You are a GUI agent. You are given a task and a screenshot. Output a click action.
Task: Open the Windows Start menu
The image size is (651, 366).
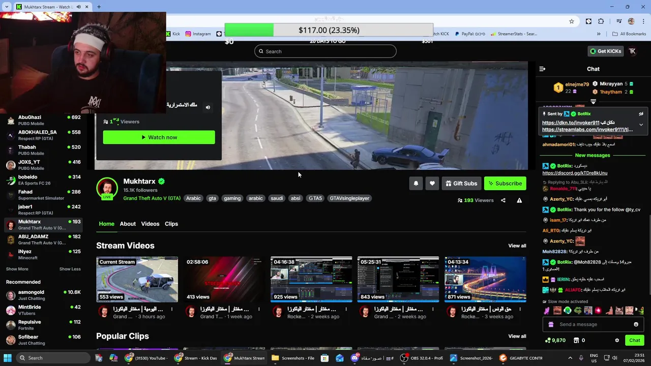[x=8, y=358]
